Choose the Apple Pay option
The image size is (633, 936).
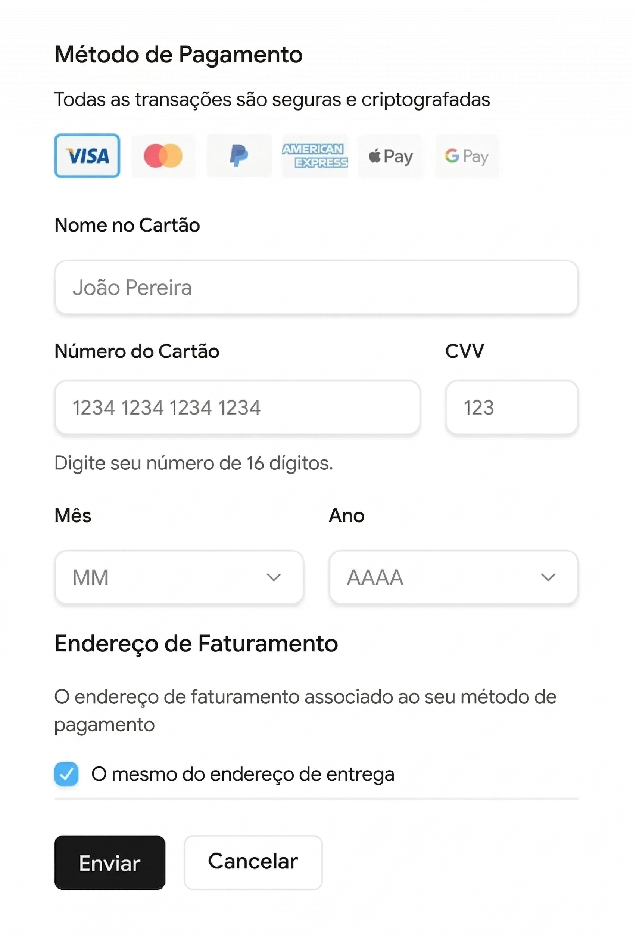(391, 155)
